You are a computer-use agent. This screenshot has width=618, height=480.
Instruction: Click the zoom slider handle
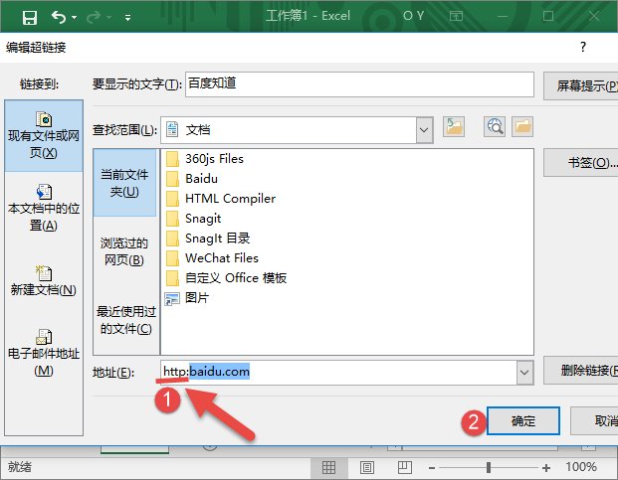[x=489, y=467]
